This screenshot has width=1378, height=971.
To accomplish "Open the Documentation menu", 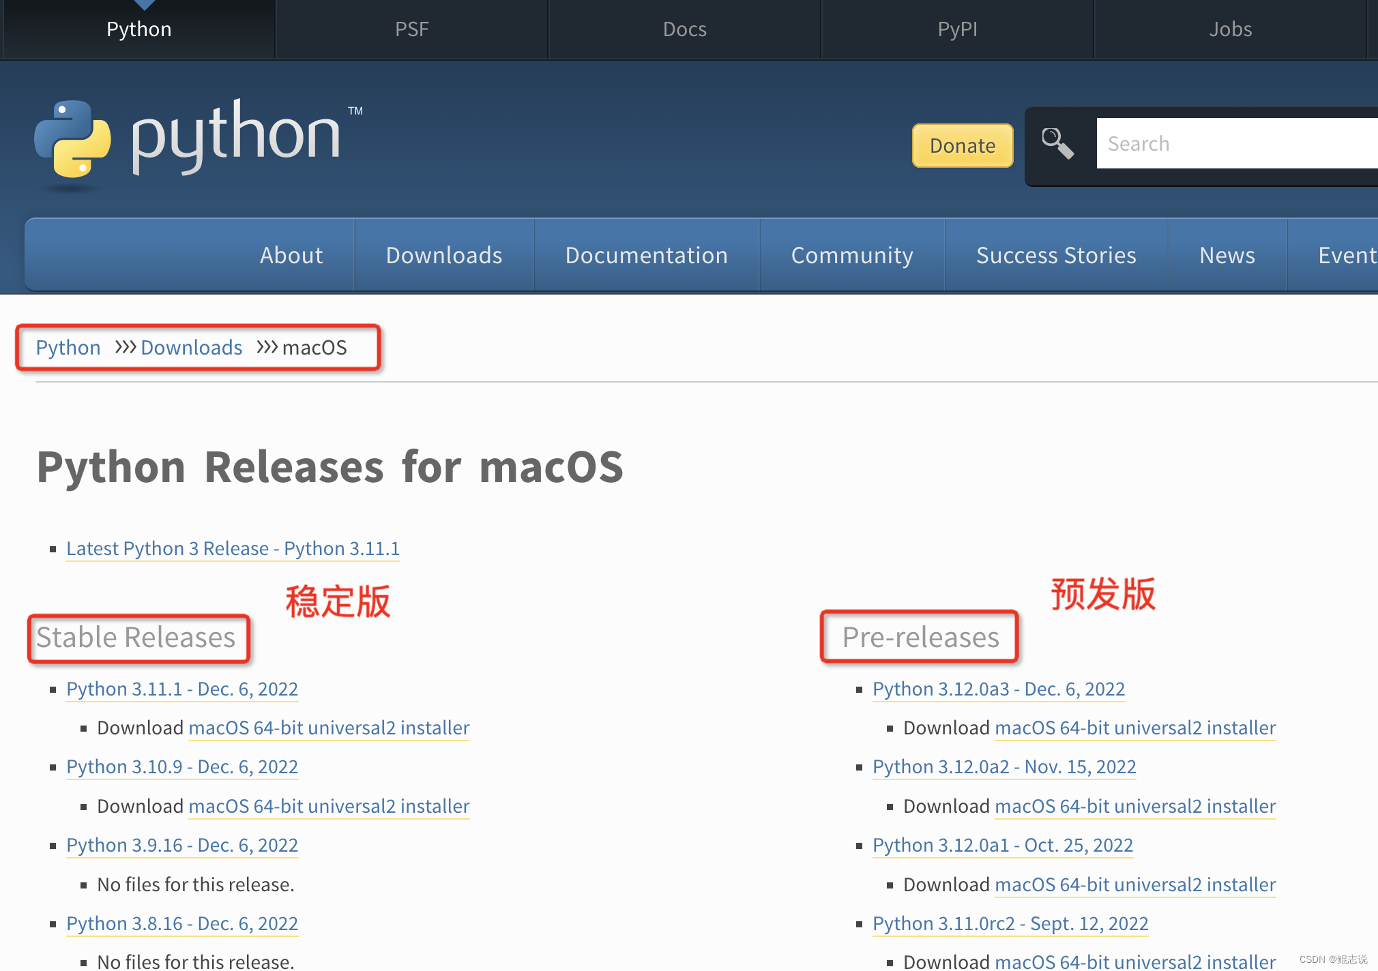I will (x=646, y=254).
